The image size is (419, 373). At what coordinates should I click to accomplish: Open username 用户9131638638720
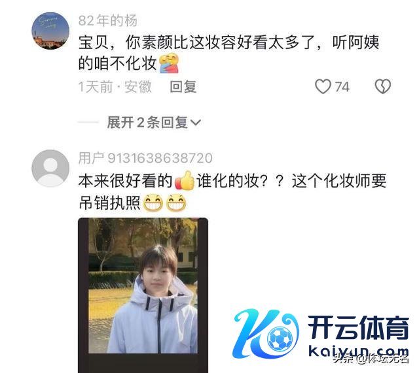[x=145, y=158]
